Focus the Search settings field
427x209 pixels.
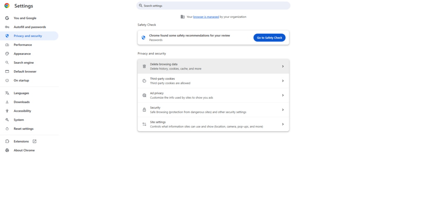pyautogui.click(x=213, y=6)
